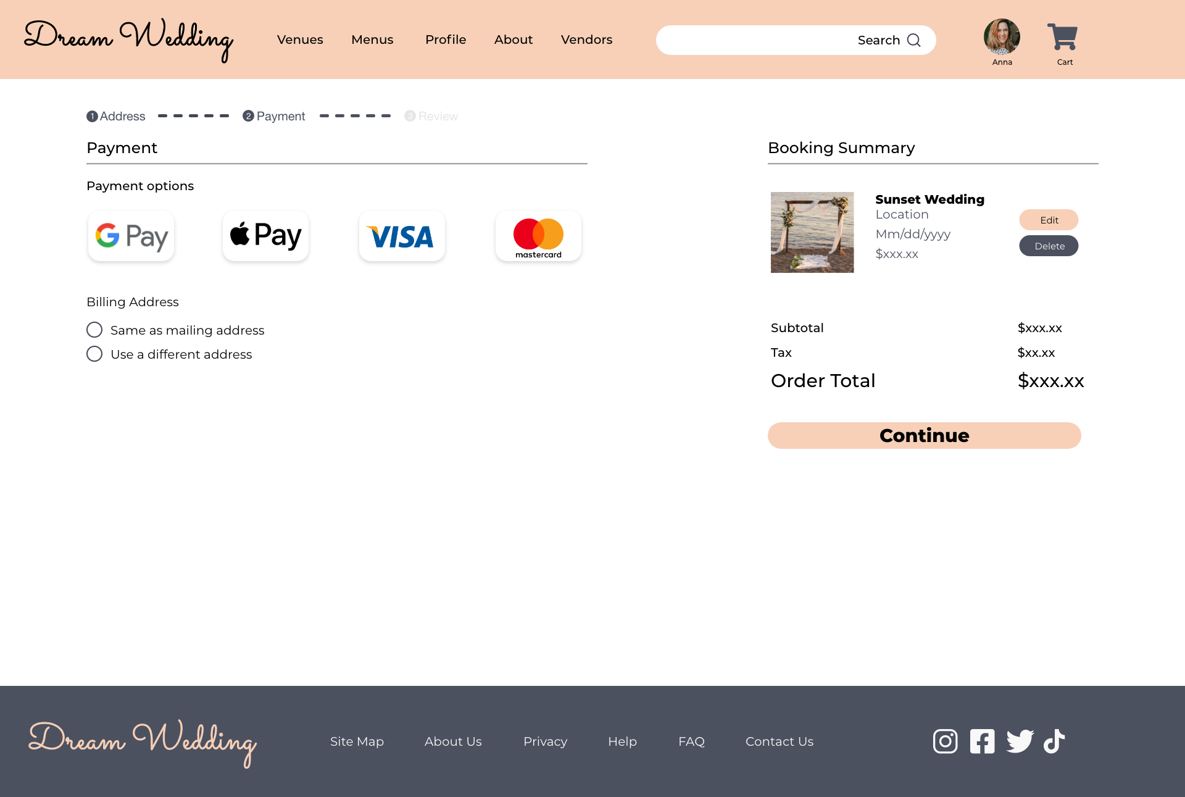The height and width of the screenshot is (797, 1185).
Task: Edit the Sunset Wedding booking
Action: click(1049, 220)
